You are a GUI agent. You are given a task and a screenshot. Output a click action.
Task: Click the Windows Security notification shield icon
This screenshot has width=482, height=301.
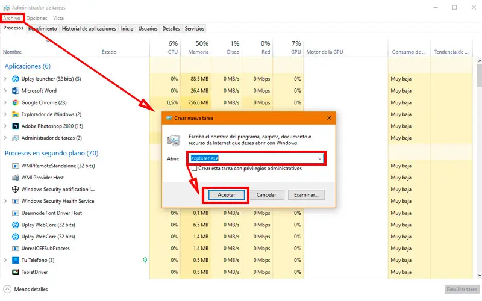[x=16, y=189]
